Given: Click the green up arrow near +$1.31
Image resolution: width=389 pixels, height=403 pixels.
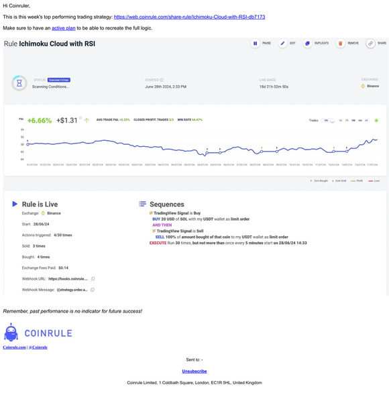Looking at the screenshot, I should [87, 120].
